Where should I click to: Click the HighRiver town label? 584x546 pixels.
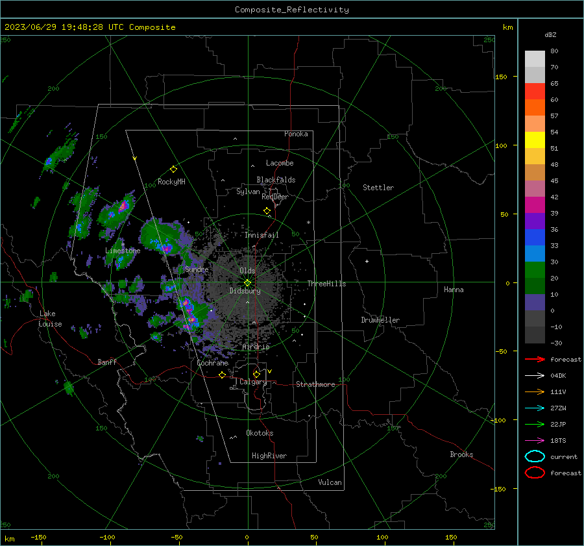pyautogui.click(x=269, y=456)
